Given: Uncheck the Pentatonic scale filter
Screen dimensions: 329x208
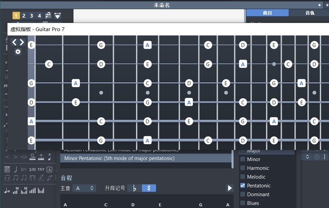Looking at the screenshot, I should [x=243, y=186].
